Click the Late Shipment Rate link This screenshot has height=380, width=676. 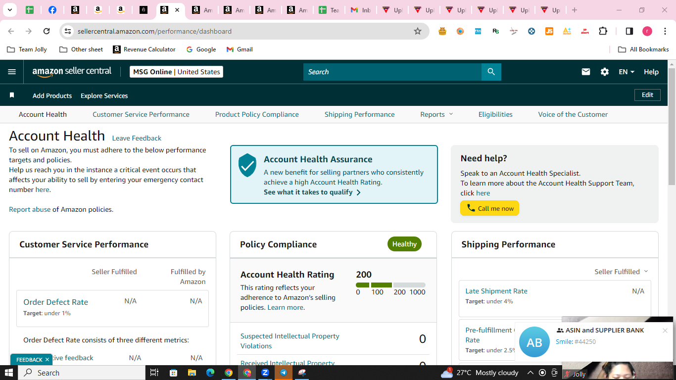point(496,291)
